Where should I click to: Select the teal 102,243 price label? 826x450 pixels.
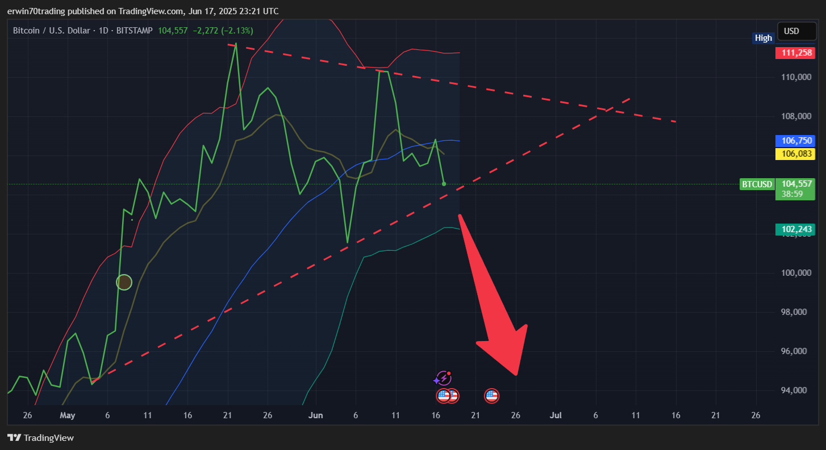795,229
